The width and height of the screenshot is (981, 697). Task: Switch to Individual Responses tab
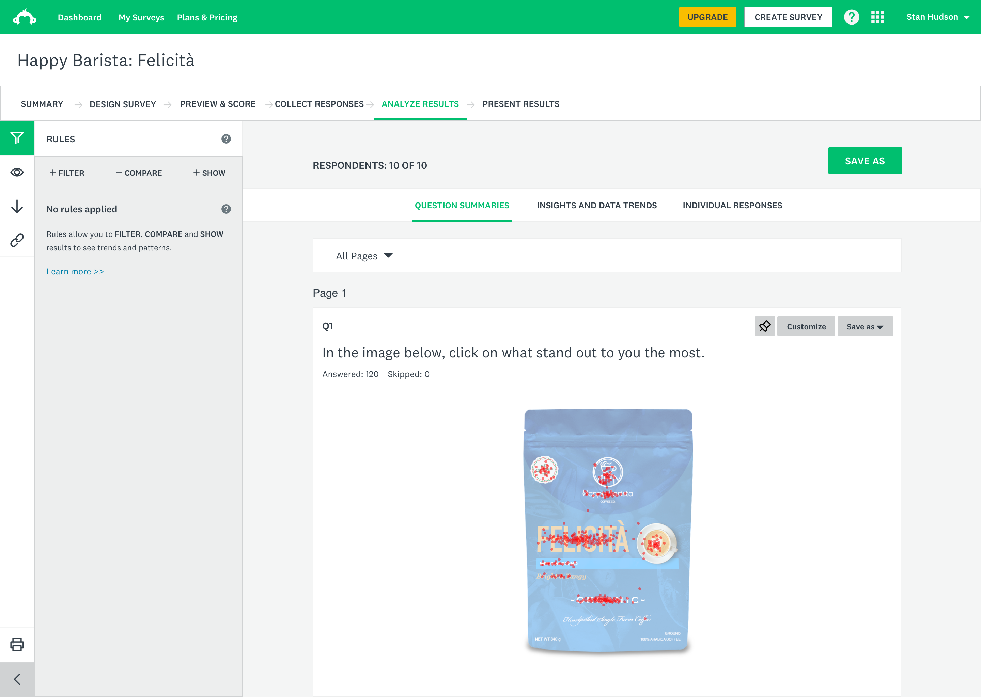(x=732, y=206)
